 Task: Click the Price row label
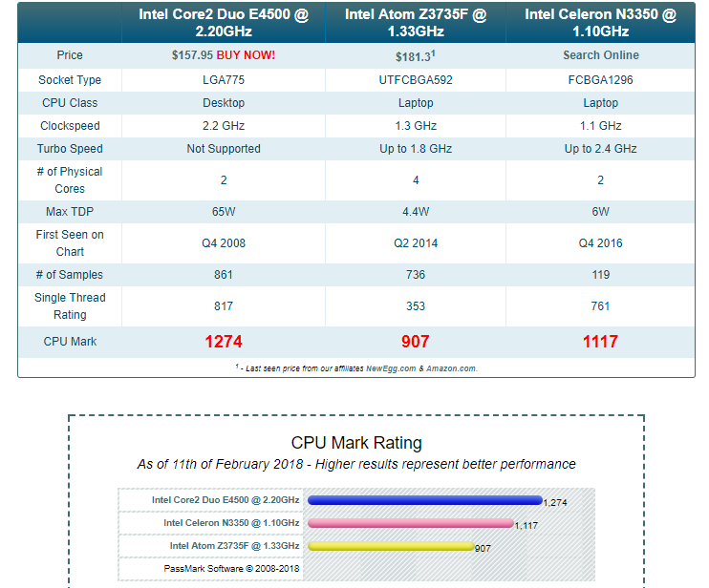(70, 55)
